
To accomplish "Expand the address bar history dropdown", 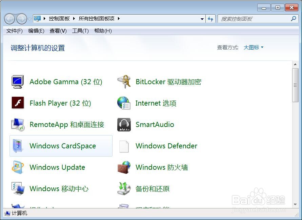I will (x=202, y=19).
